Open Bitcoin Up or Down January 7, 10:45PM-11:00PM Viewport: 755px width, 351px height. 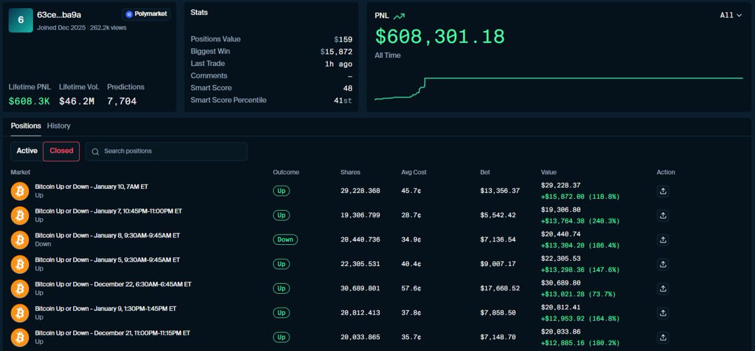coord(109,211)
